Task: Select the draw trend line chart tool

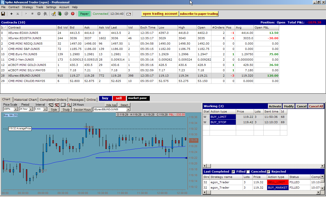Action: click(51, 105)
